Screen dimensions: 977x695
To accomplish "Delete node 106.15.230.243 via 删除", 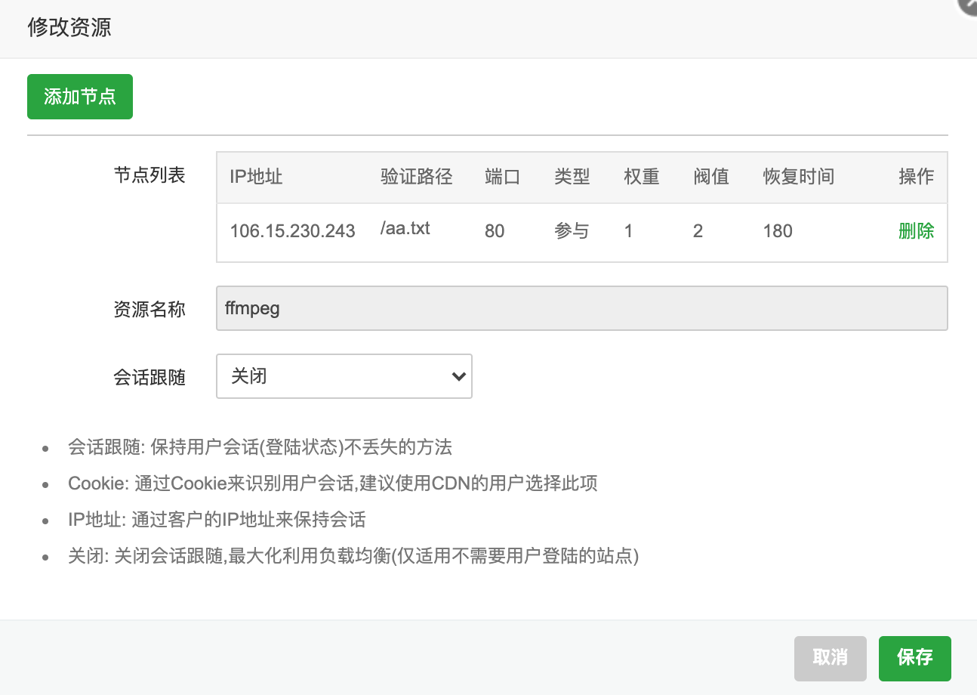I will pos(916,231).
